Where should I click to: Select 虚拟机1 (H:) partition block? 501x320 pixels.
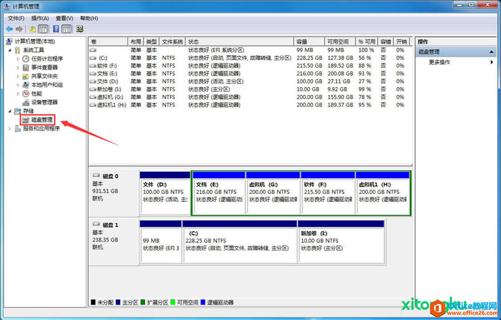[383, 193]
